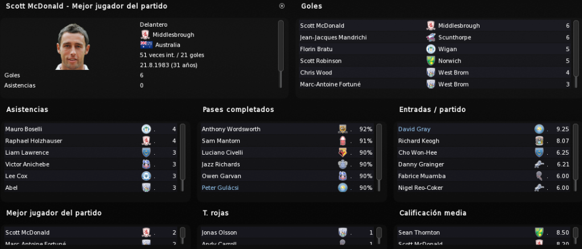Image resolution: width=582 pixels, height=249 pixels.
Task: Click club badge beside David Gray
Action: (539, 129)
